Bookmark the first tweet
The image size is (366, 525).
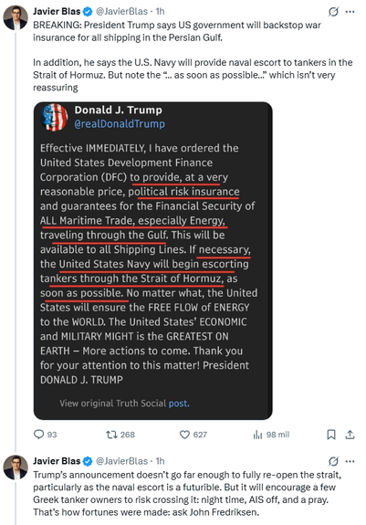pos(331,435)
